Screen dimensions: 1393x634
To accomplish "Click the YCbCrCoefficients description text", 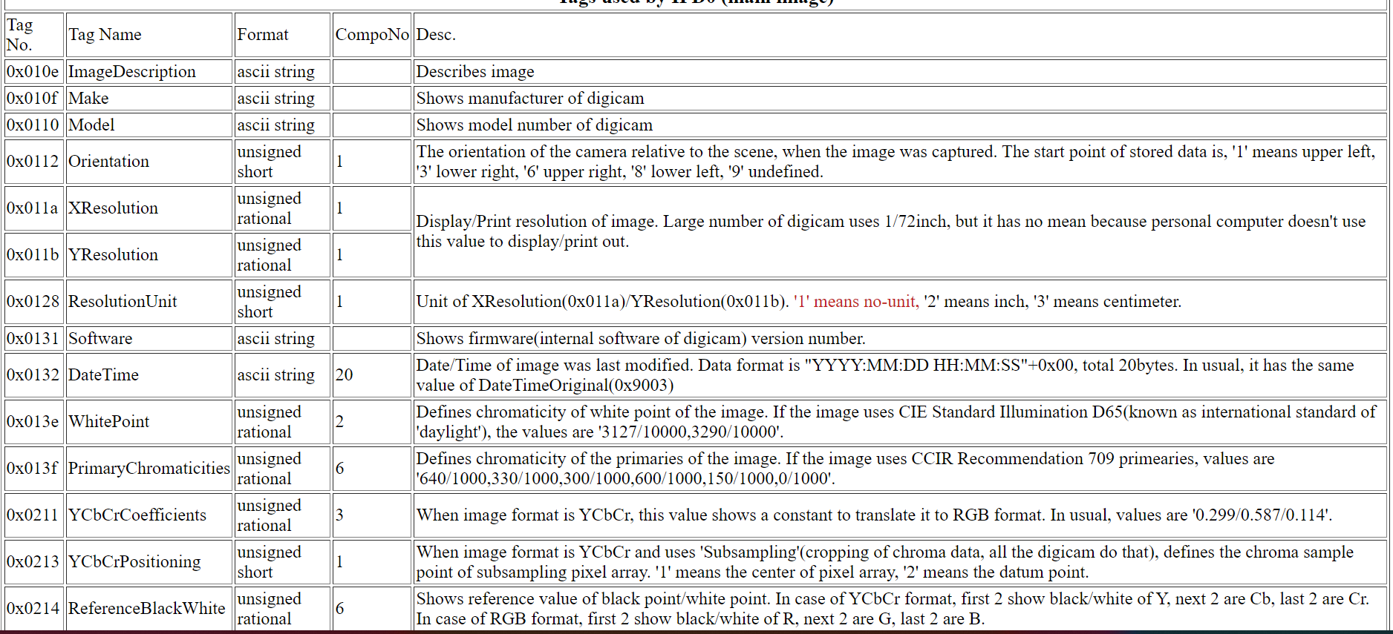I will pos(874,515).
